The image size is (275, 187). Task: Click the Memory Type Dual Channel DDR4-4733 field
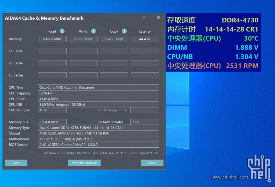click(98, 128)
